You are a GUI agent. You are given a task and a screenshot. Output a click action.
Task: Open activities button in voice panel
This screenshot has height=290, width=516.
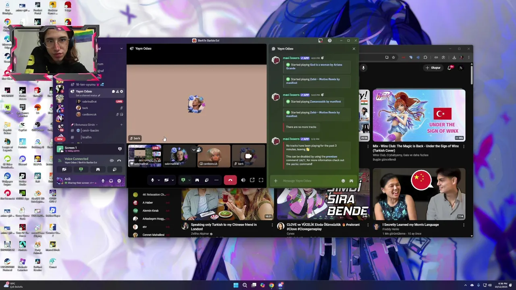pos(98,170)
